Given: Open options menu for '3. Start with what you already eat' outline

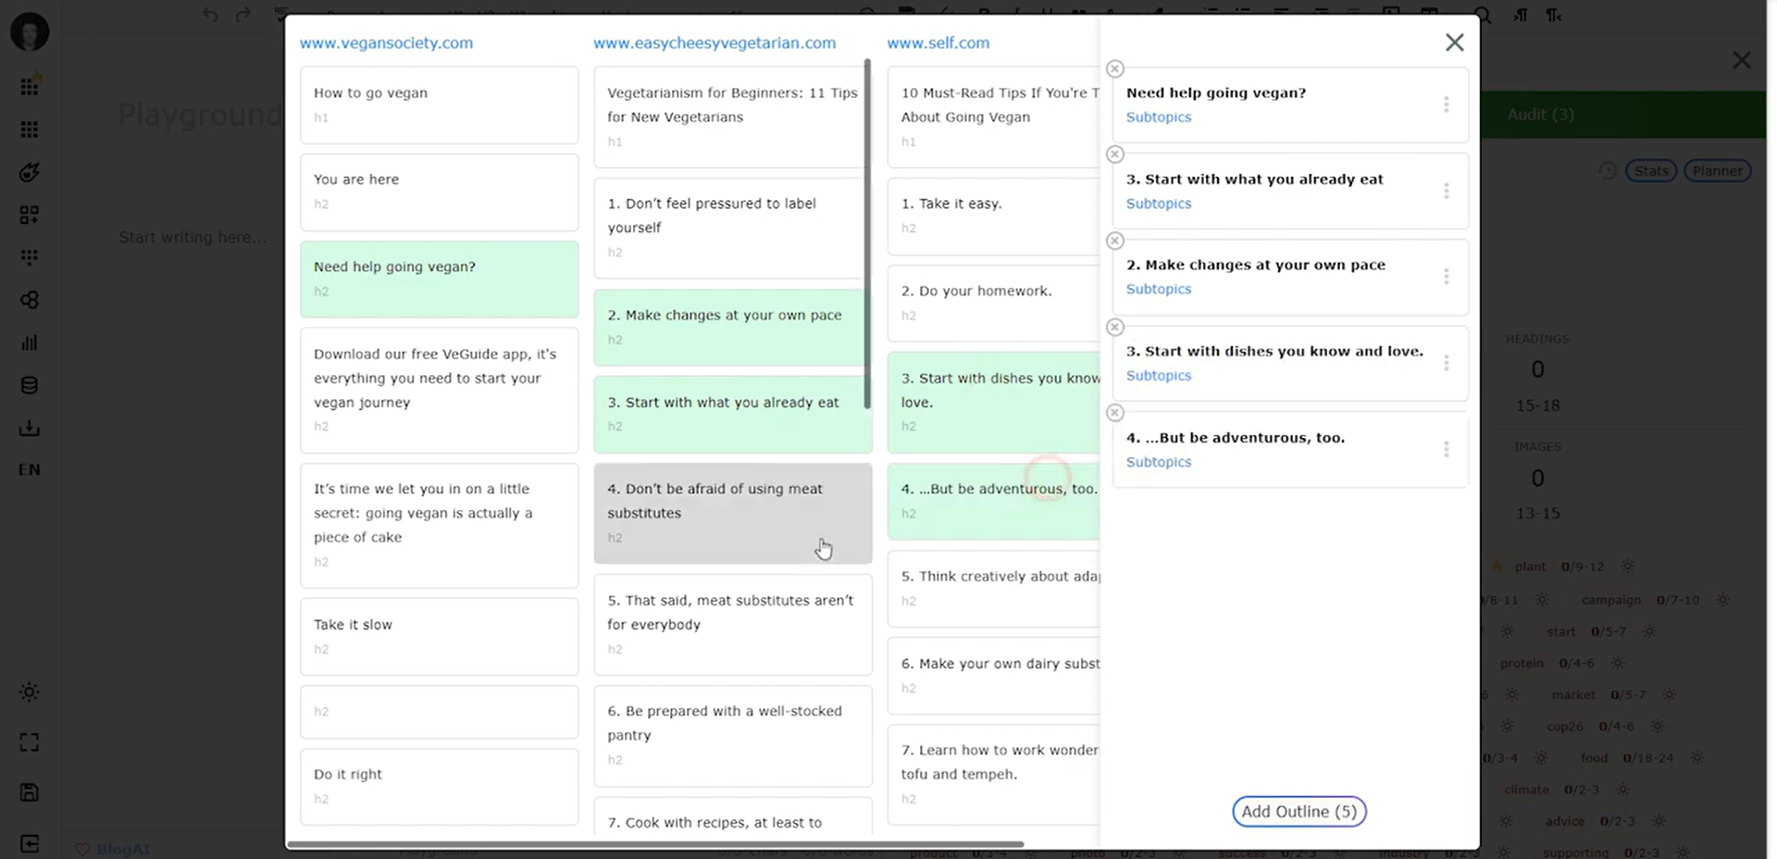Looking at the screenshot, I should 1446,191.
